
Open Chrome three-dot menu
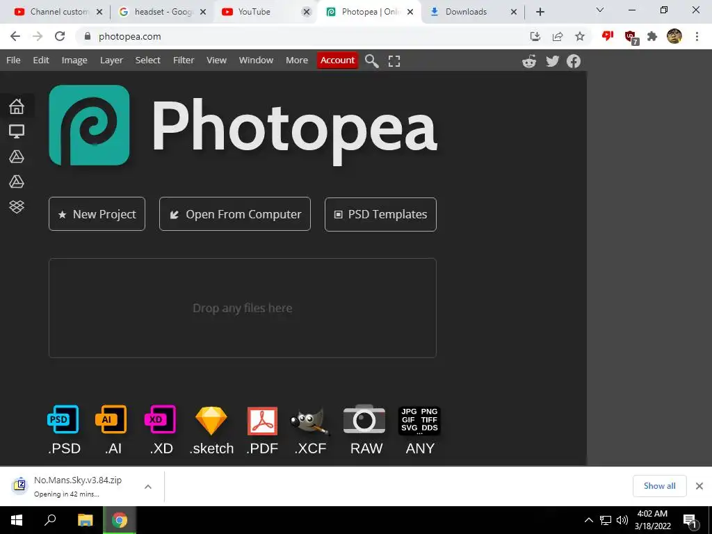(x=697, y=36)
